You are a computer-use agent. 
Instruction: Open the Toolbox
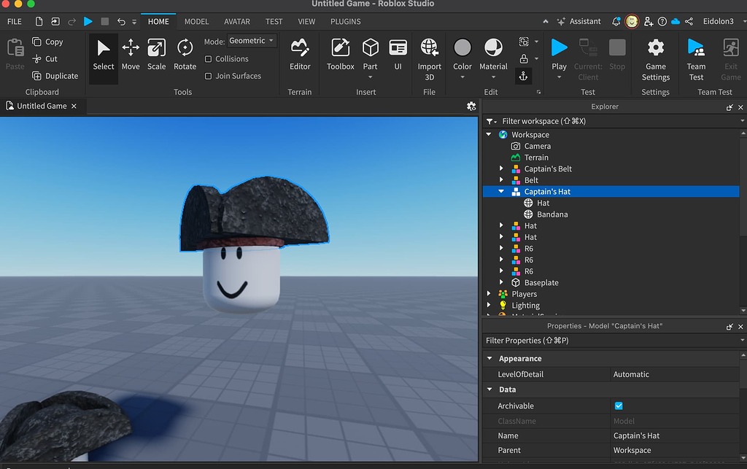(x=339, y=55)
